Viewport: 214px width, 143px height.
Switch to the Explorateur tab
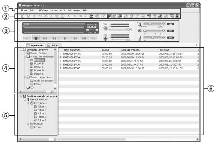coord(35,45)
